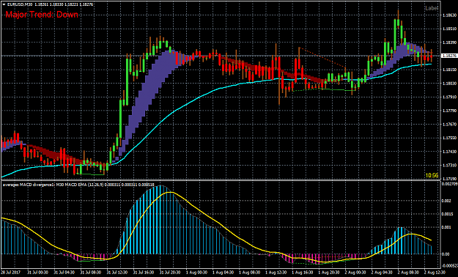This screenshot has width=458, height=277.
Task: Select the grey 'Label' text object
Action: pyautogui.click(x=432, y=9)
